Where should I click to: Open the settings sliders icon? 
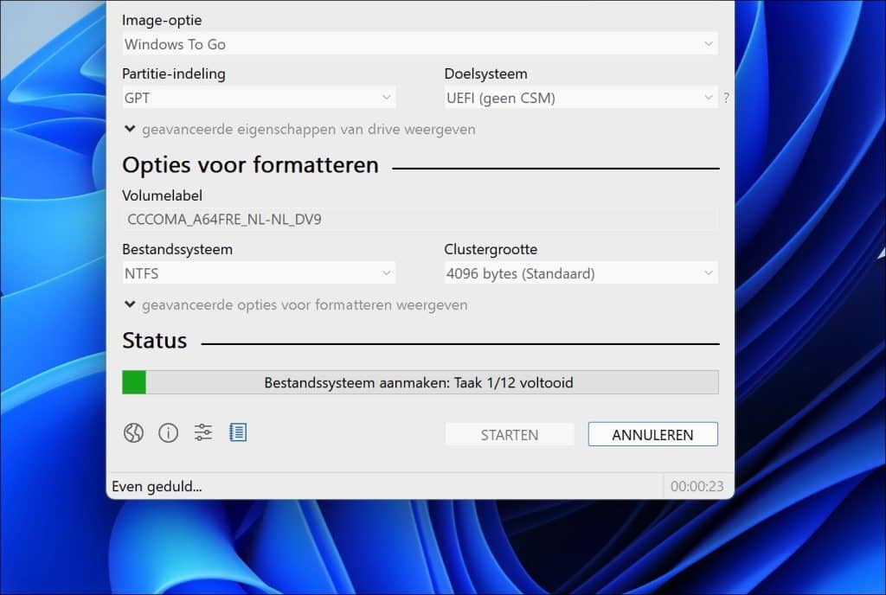pos(202,433)
